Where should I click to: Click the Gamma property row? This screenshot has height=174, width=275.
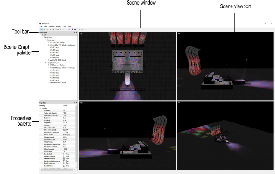(x=57, y=125)
